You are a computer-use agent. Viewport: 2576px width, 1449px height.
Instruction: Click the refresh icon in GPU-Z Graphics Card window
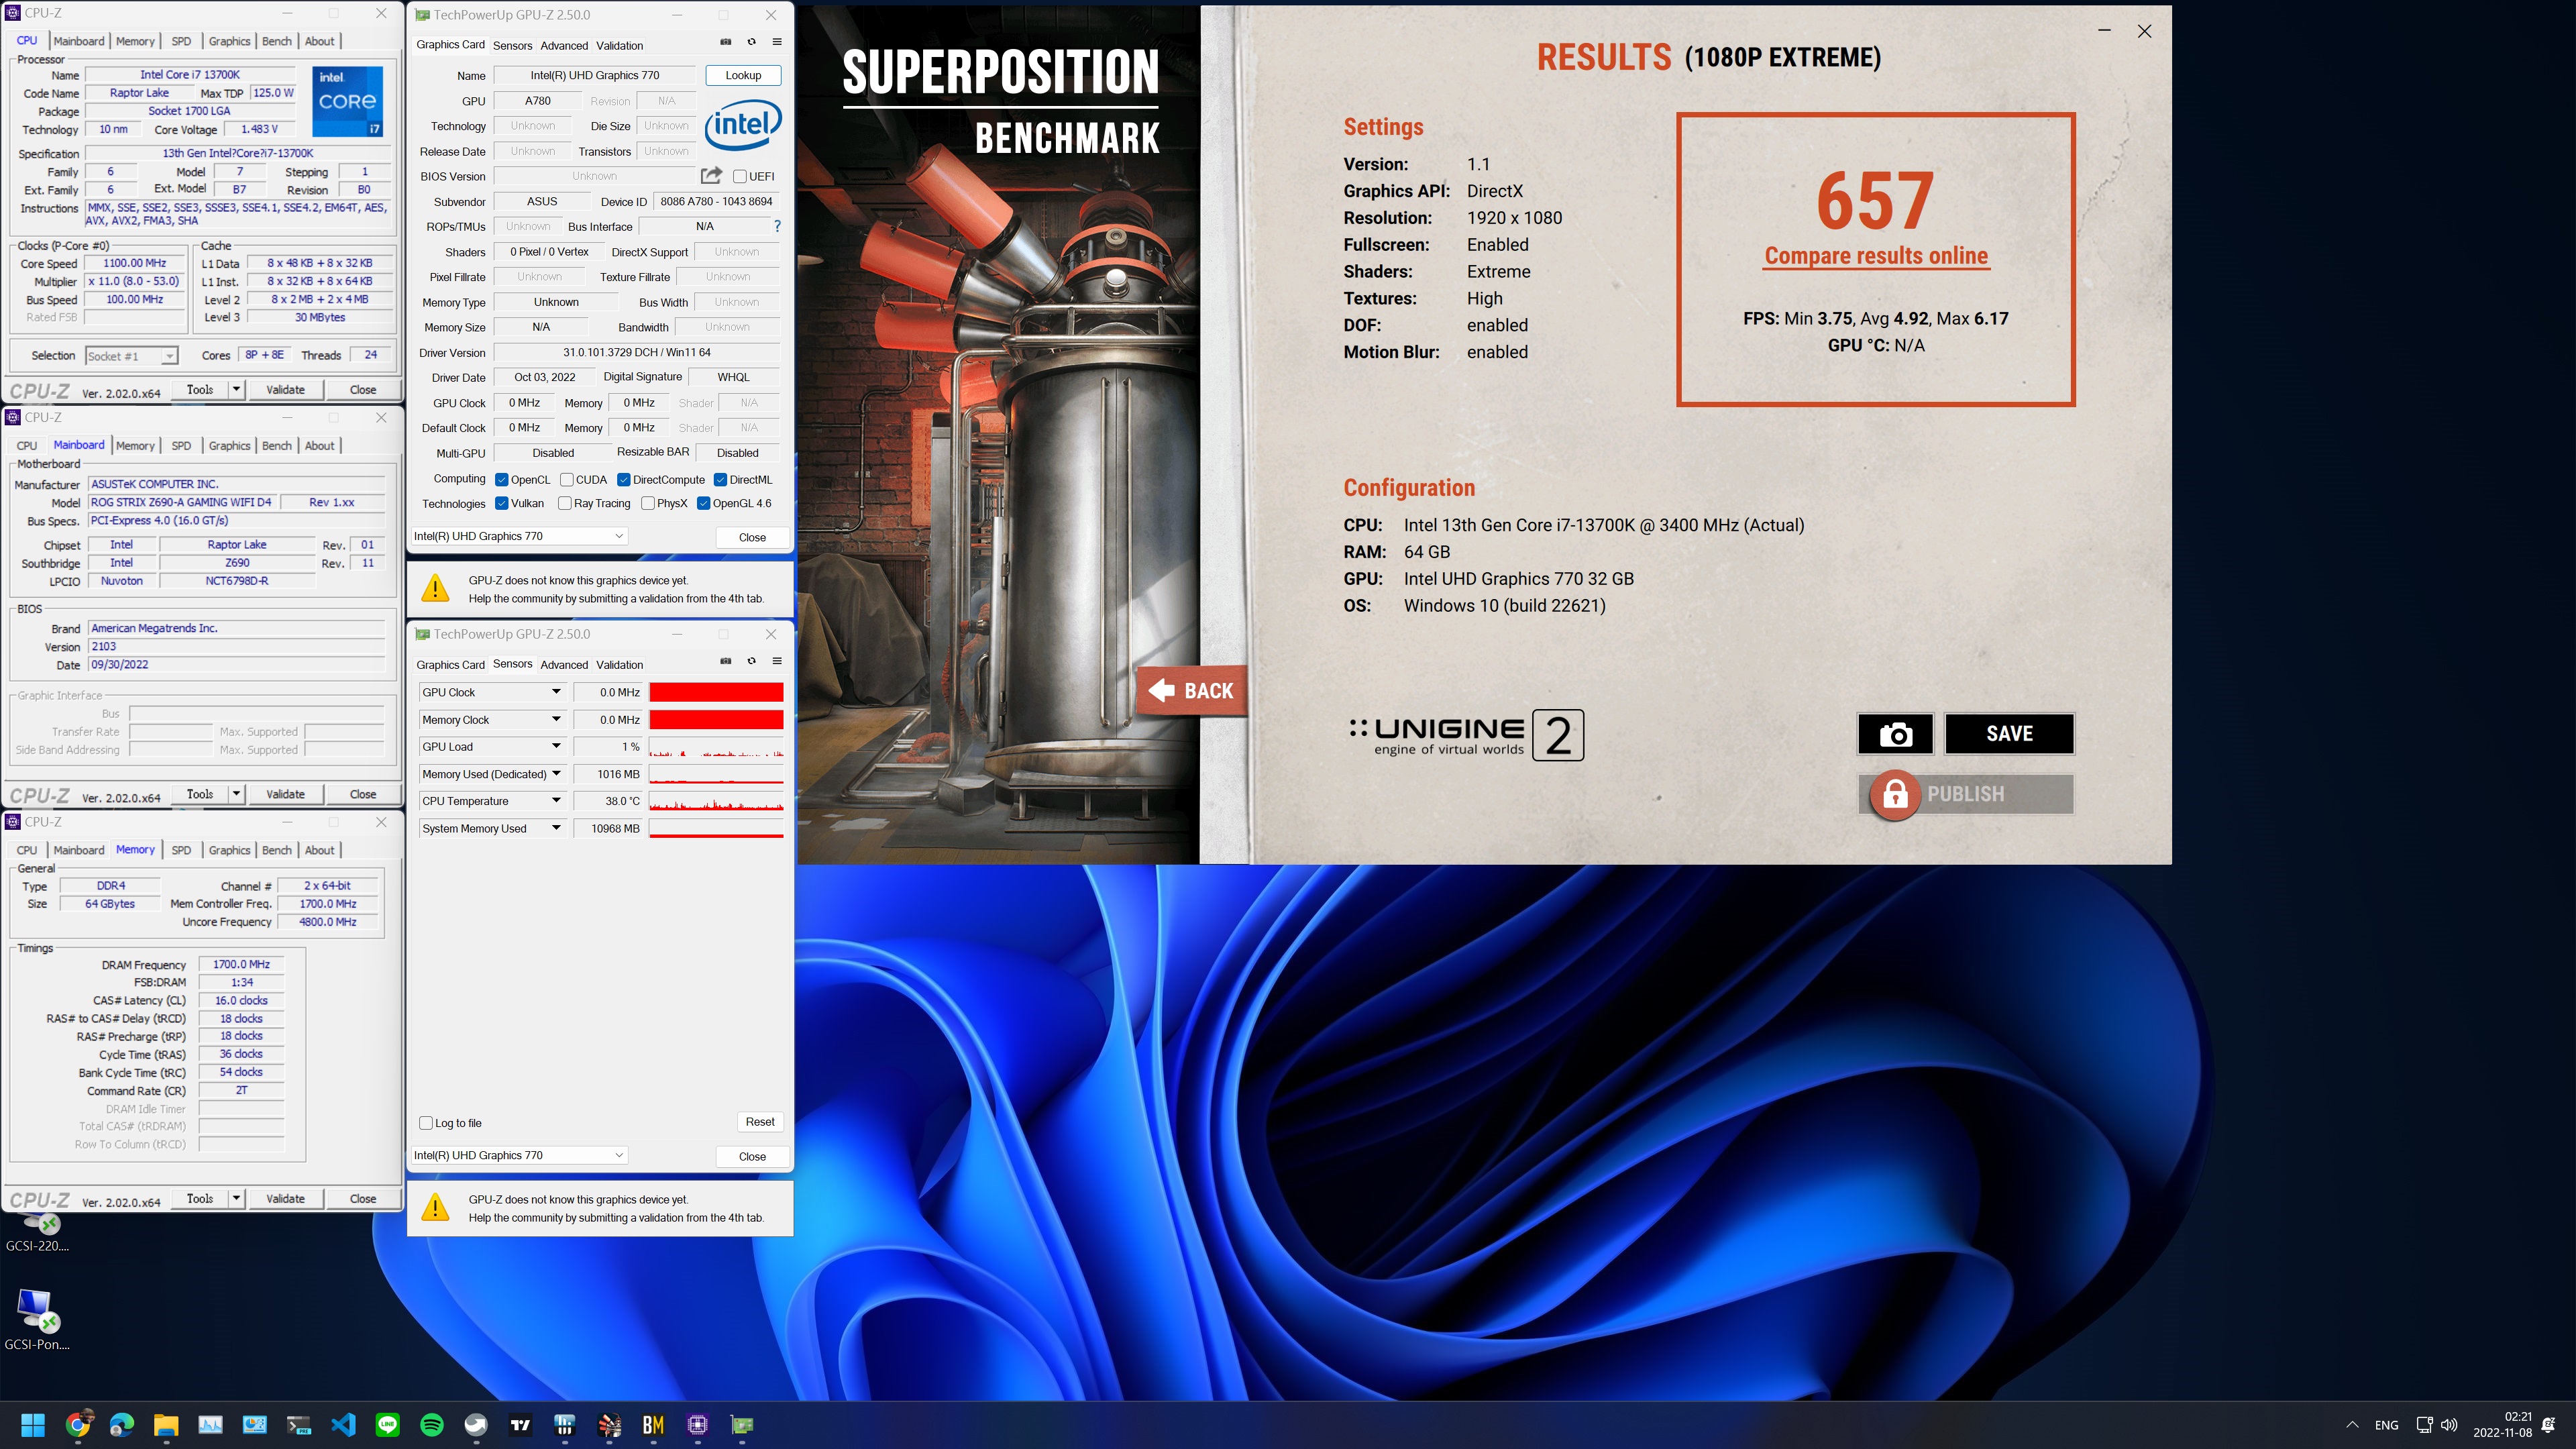tap(751, 42)
